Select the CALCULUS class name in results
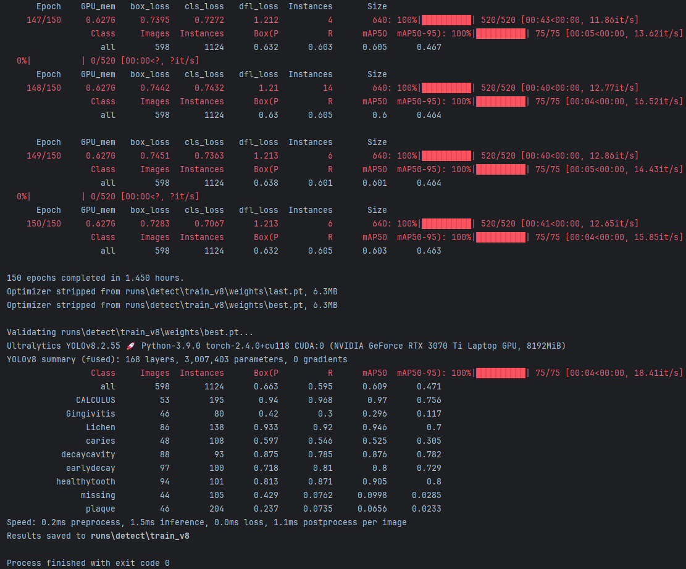 coord(95,400)
